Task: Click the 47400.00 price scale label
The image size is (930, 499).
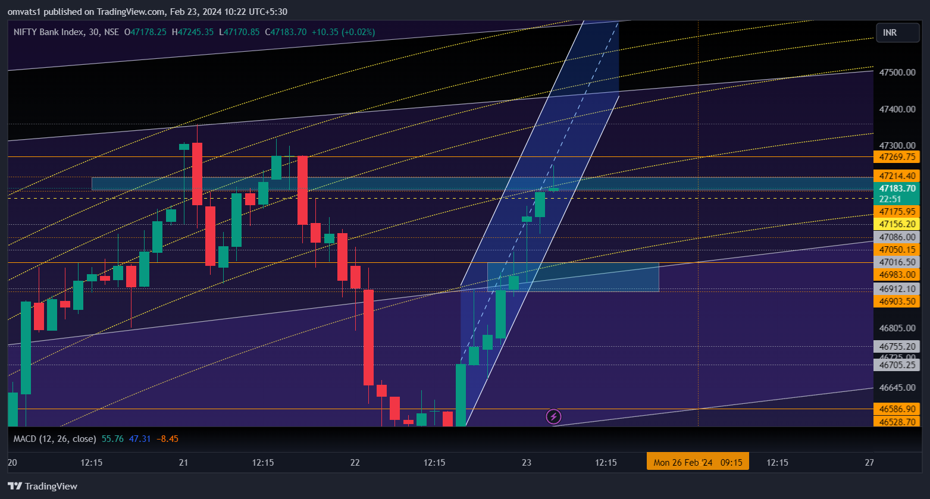Action: pos(897,109)
